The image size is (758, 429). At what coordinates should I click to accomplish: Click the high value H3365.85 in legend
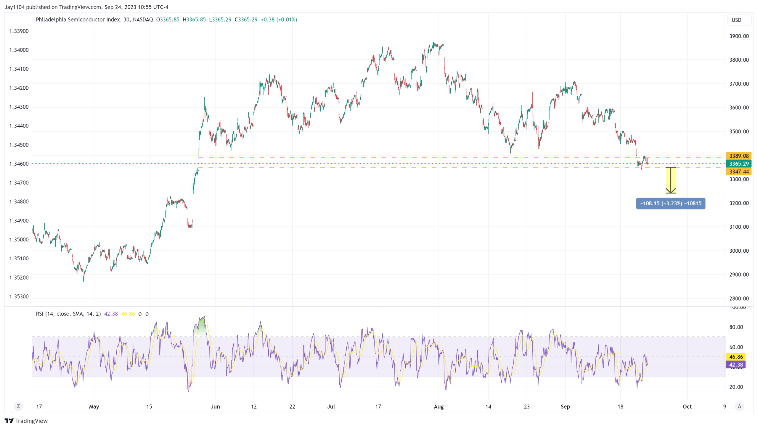click(194, 20)
